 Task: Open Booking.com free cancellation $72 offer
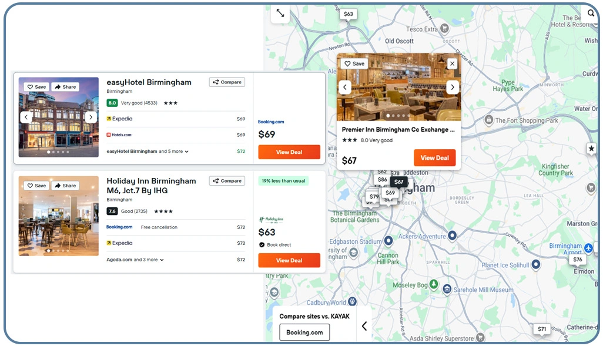tap(175, 227)
